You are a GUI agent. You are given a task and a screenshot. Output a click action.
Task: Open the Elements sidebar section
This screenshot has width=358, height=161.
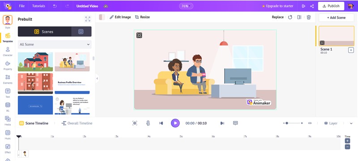pyautogui.click(x=8, y=79)
